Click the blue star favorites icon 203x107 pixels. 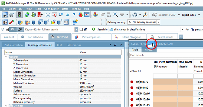[x=67, y=15]
